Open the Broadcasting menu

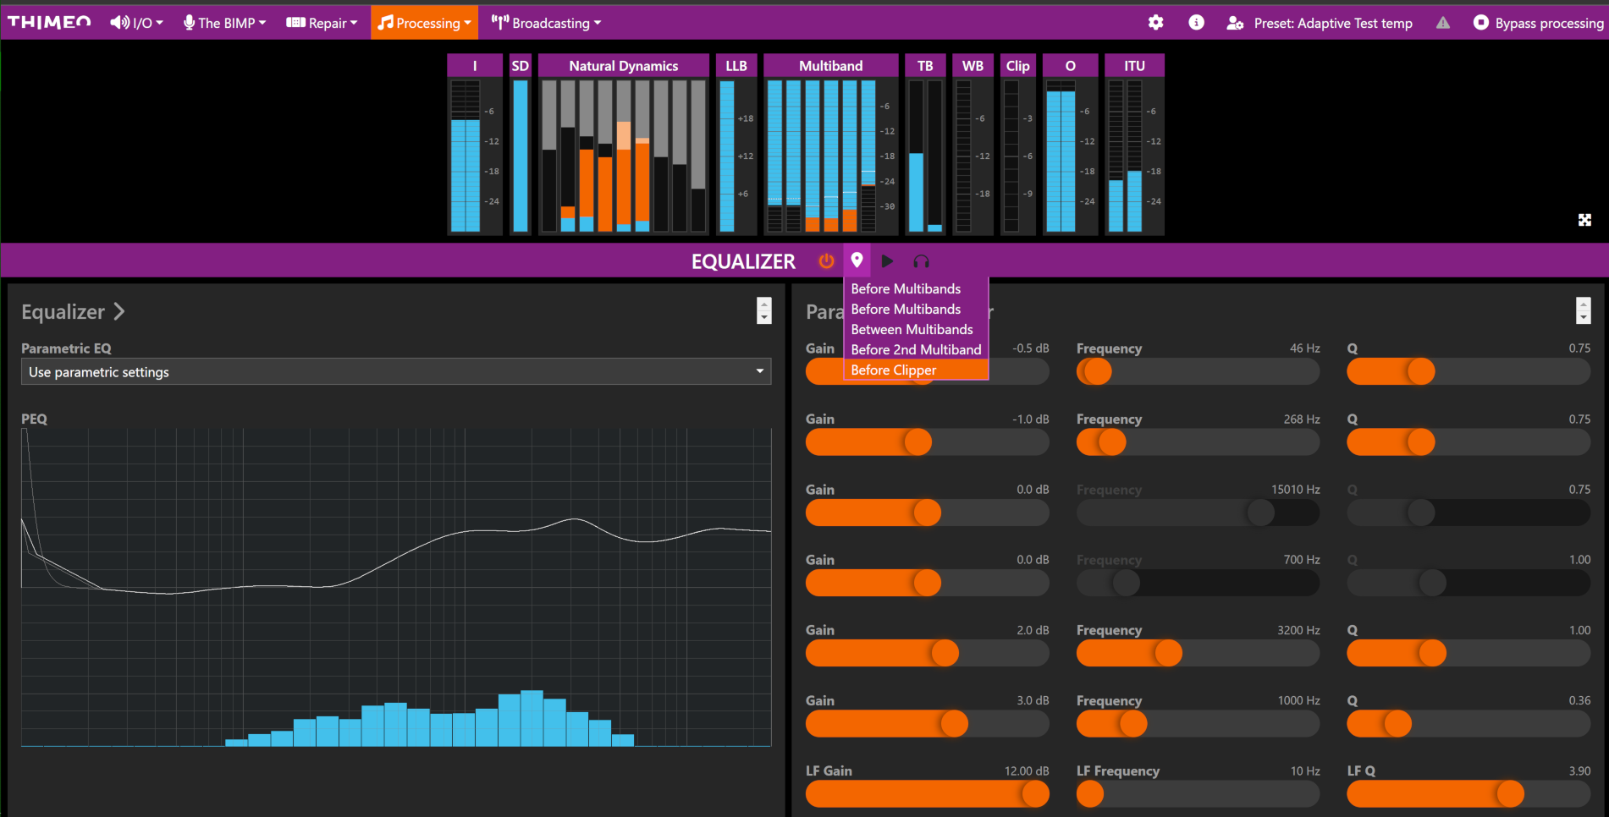546,23
